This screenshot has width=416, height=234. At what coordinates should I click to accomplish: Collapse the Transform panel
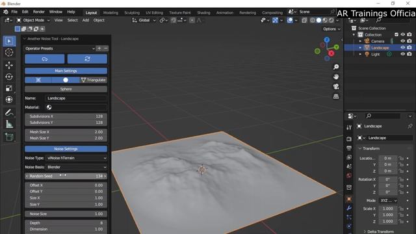[369, 149]
